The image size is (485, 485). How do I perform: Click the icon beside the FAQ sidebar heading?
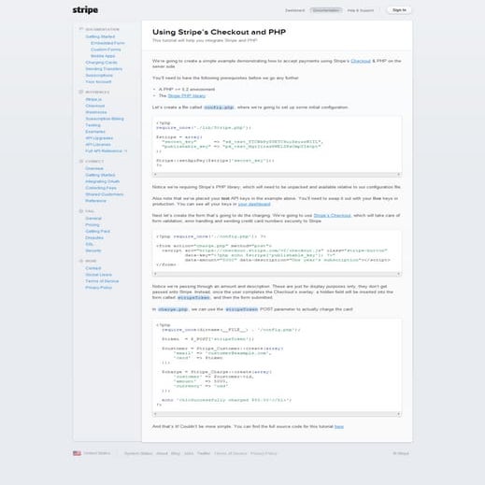coord(81,211)
